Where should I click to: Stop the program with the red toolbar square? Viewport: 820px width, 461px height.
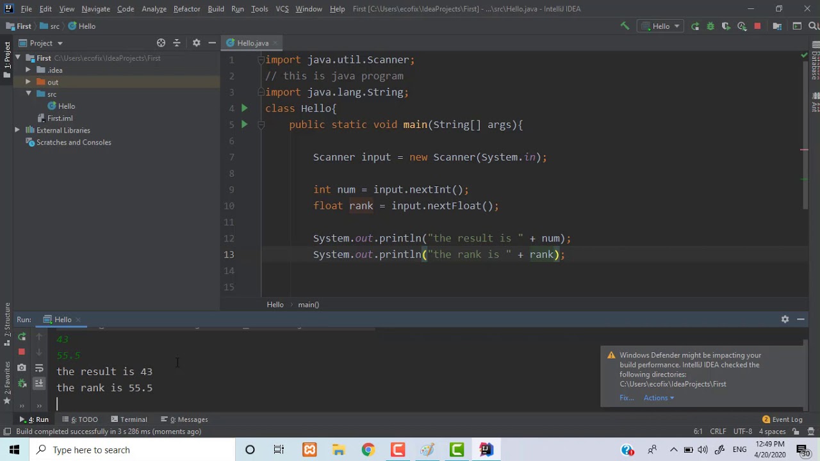tap(757, 26)
